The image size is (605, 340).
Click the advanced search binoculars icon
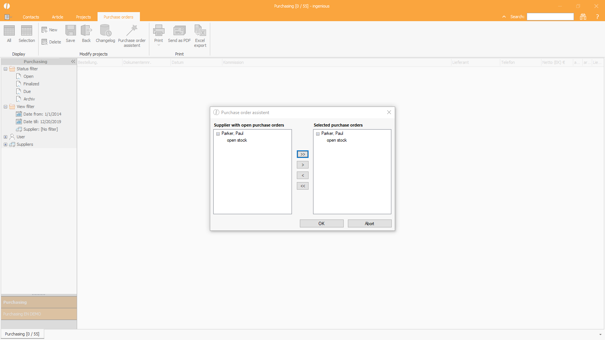(583, 17)
